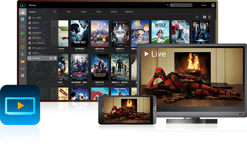Select the library entry containing Saint S...

coord(40,48)
